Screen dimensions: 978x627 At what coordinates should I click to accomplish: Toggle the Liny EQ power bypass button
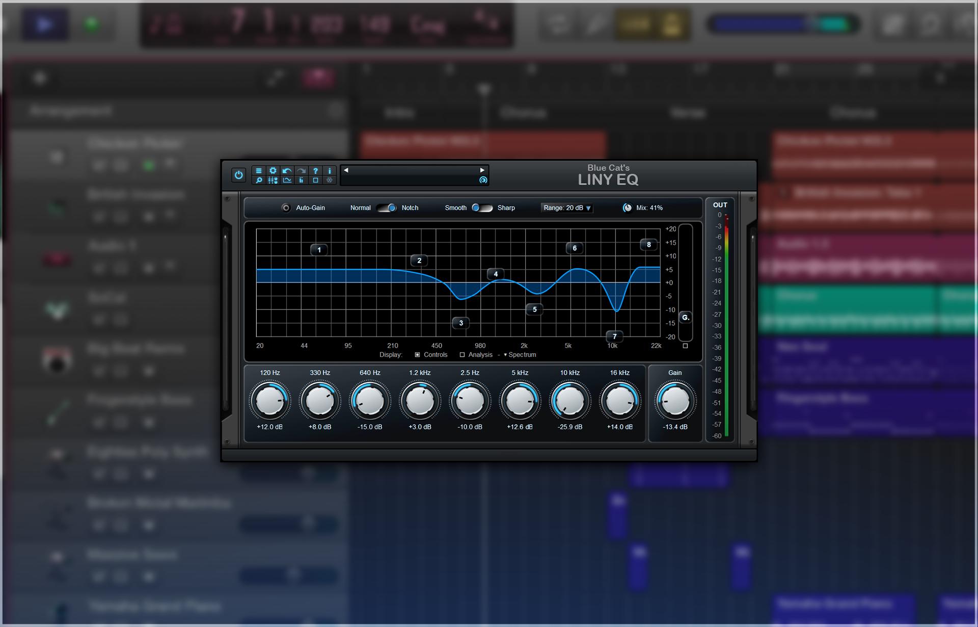[x=238, y=175]
